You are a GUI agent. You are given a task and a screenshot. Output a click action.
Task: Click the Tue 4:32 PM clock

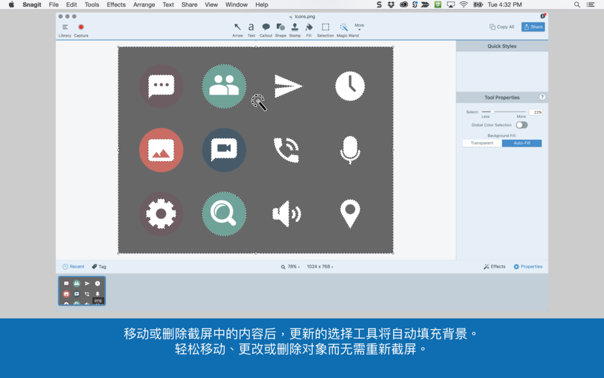click(505, 4)
